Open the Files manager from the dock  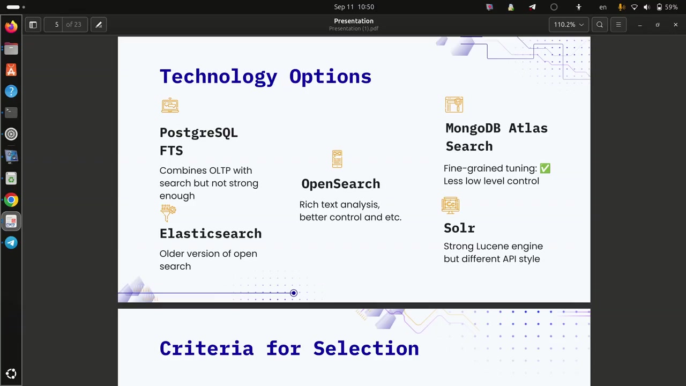coord(11,48)
